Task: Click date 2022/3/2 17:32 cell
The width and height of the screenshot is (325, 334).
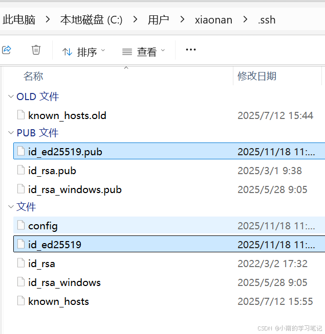Action: tap(272, 264)
